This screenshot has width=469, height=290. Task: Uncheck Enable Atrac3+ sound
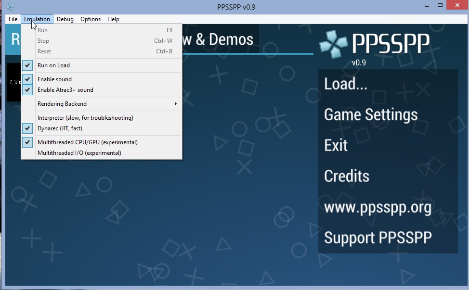pyautogui.click(x=65, y=90)
